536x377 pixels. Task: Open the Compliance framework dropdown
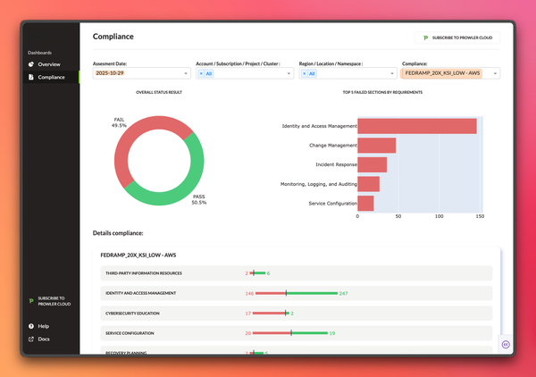(x=495, y=73)
